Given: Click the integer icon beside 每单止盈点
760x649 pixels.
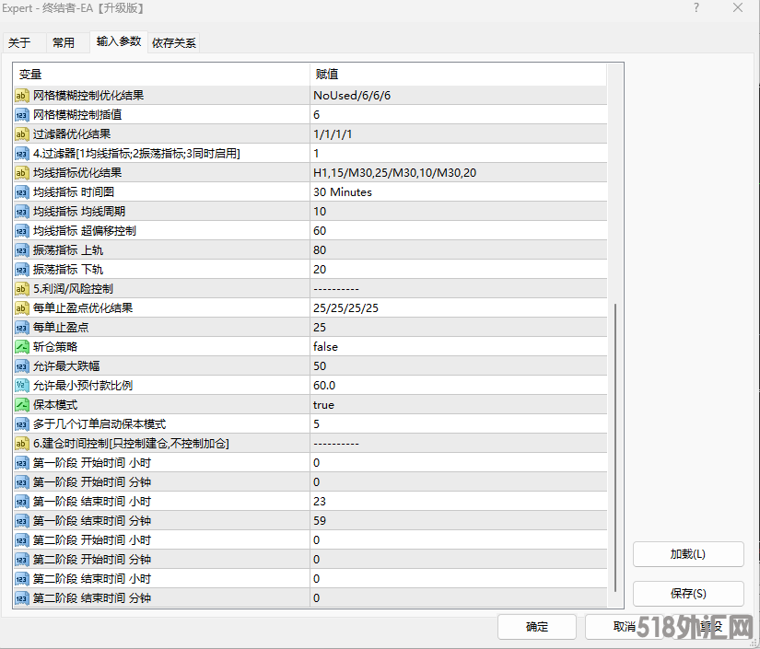Looking at the screenshot, I should click(x=22, y=328).
